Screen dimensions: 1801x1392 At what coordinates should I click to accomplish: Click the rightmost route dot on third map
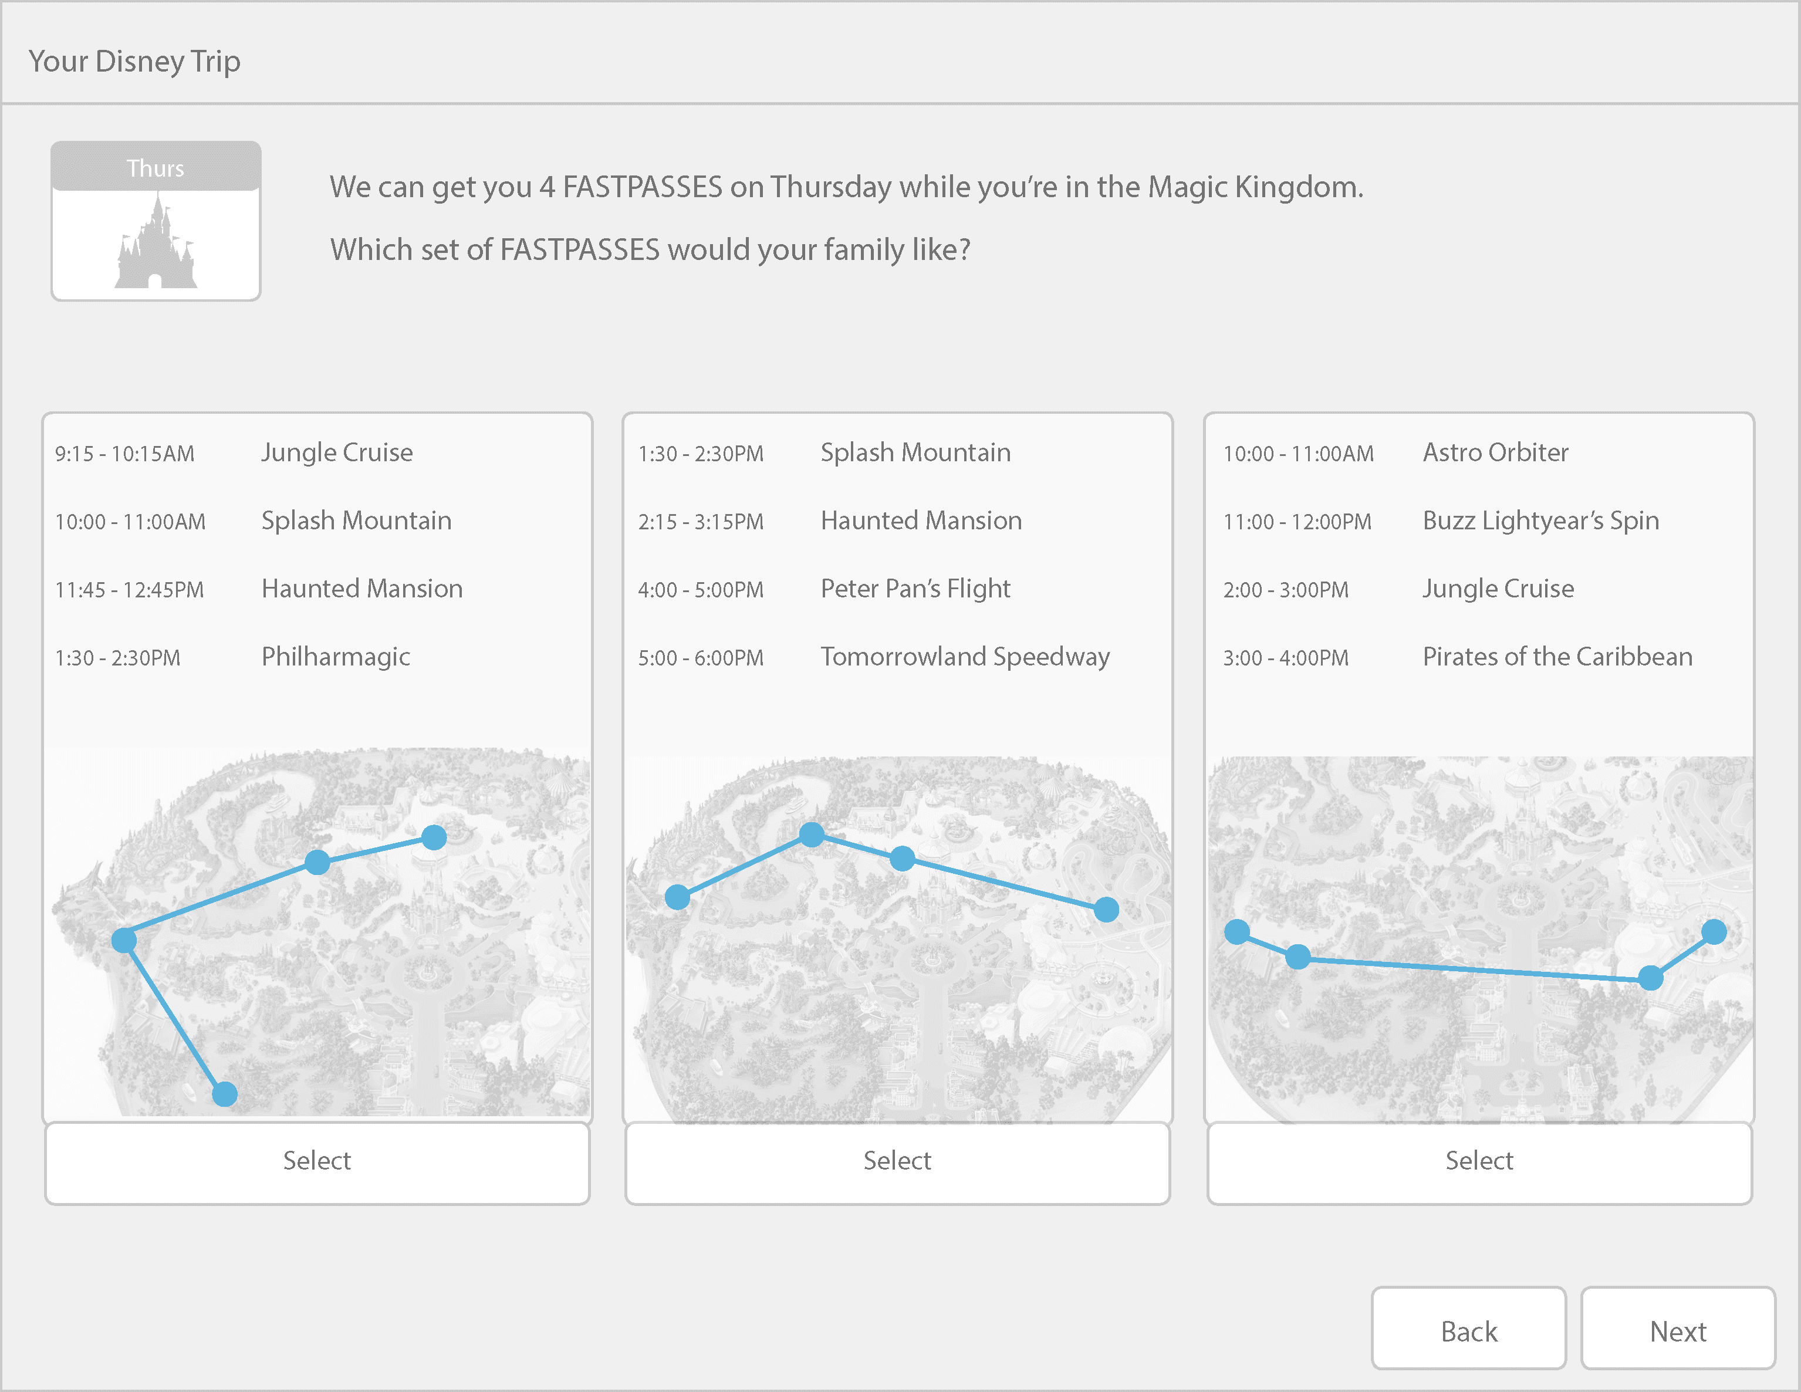[x=1714, y=932]
